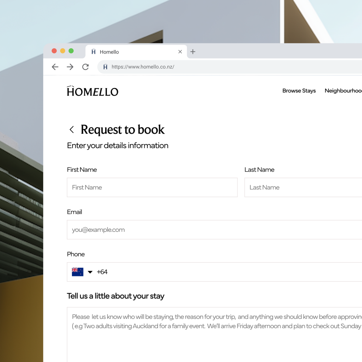Focus the stay description text area
The height and width of the screenshot is (362, 362).
pyautogui.click(x=215, y=335)
